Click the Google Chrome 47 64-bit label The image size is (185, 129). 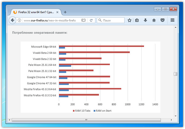(x=42, y=77)
